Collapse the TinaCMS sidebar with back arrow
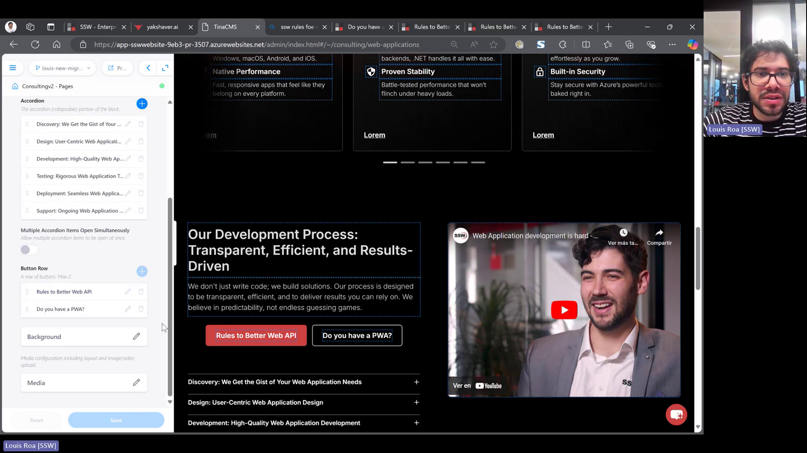This screenshot has width=807, height=453. (x=148, y=68)
